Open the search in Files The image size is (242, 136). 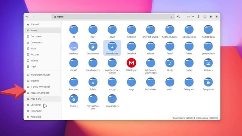[x=178, y=17]
